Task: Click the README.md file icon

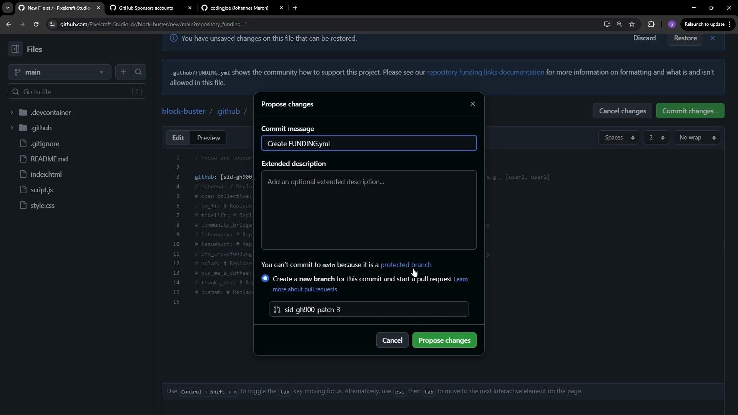Action: 23,159
